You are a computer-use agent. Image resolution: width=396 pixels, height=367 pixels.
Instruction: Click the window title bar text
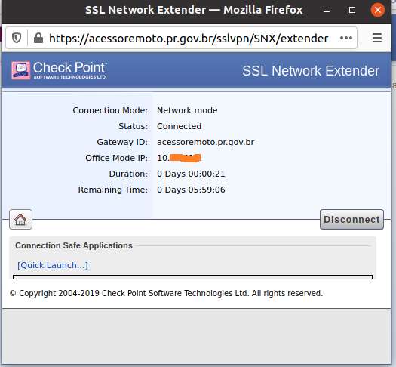tap(194, 10)
